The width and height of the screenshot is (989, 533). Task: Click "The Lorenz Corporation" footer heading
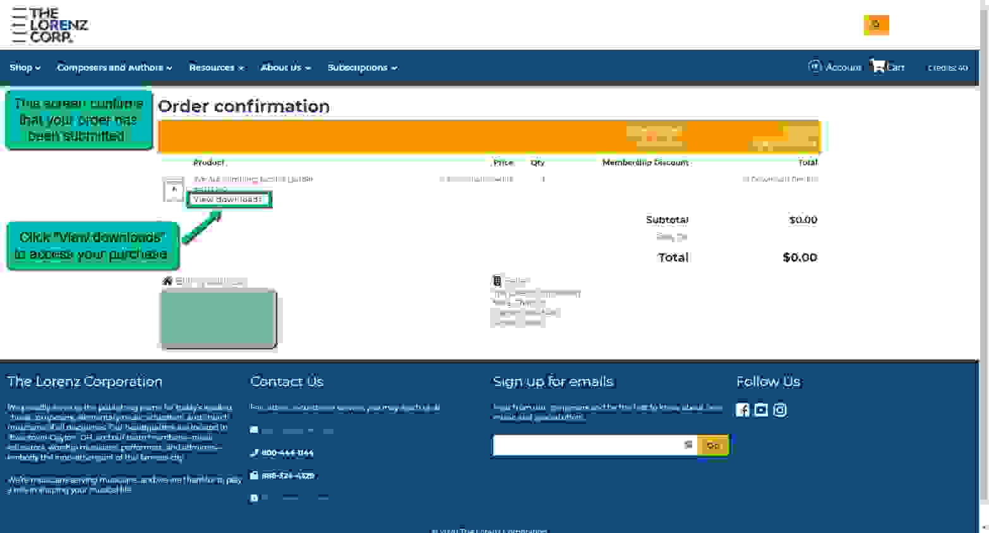pyautogui.click(x=85, y=382)
